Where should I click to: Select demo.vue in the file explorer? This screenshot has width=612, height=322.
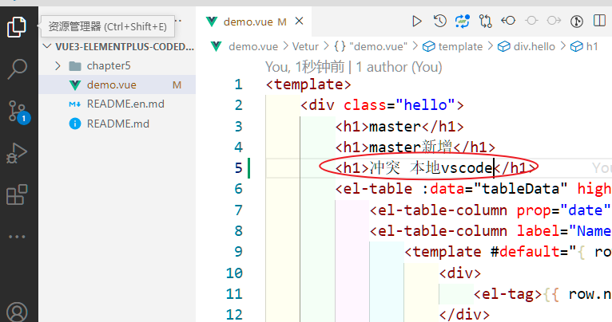click(117, 84)
